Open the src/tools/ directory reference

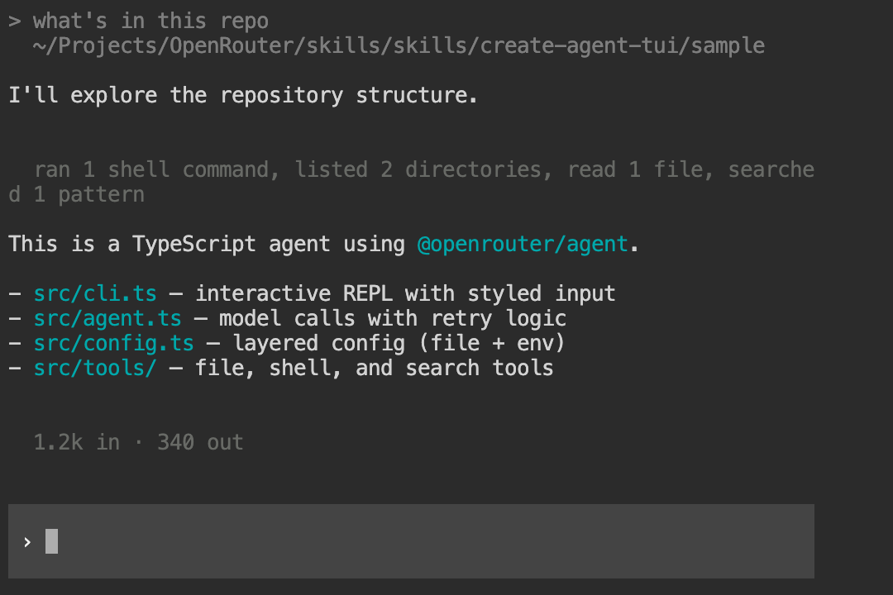coord(95,368)
